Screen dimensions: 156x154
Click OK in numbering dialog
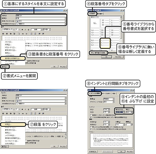106,57
